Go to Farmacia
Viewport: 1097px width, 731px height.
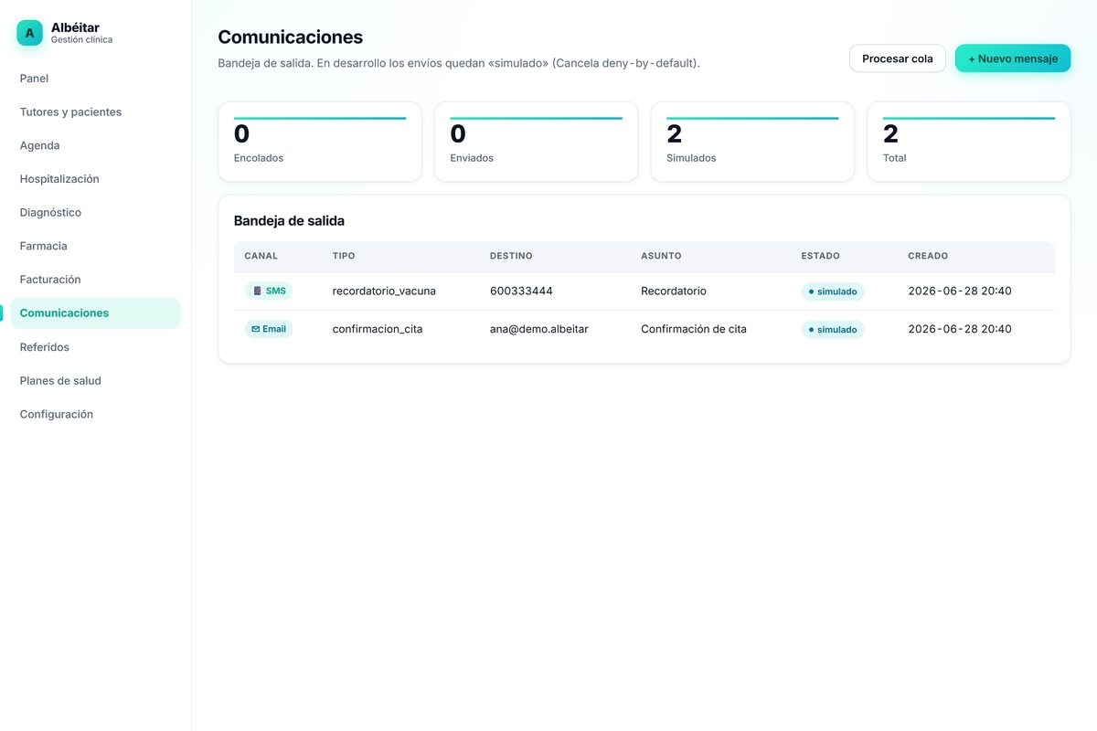tap(95, 246)
